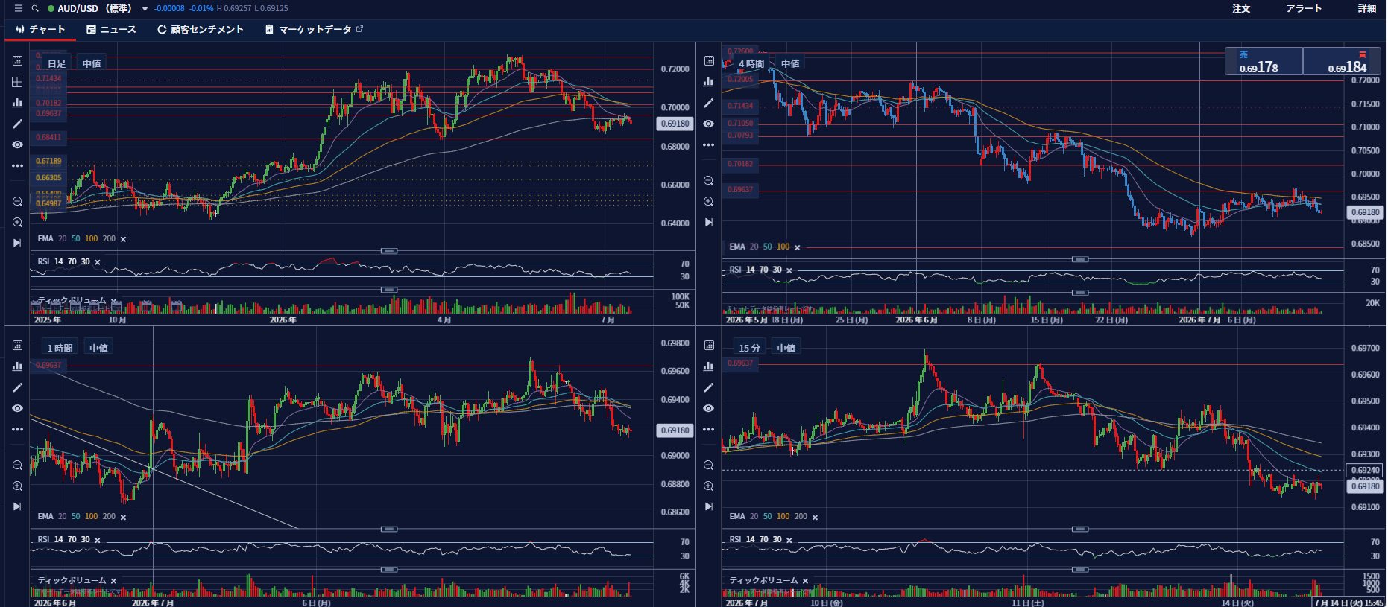Open the calendar range icon on the 4時間 chart
This screenshot has height=607, width=1388.
tap(709, 61)
